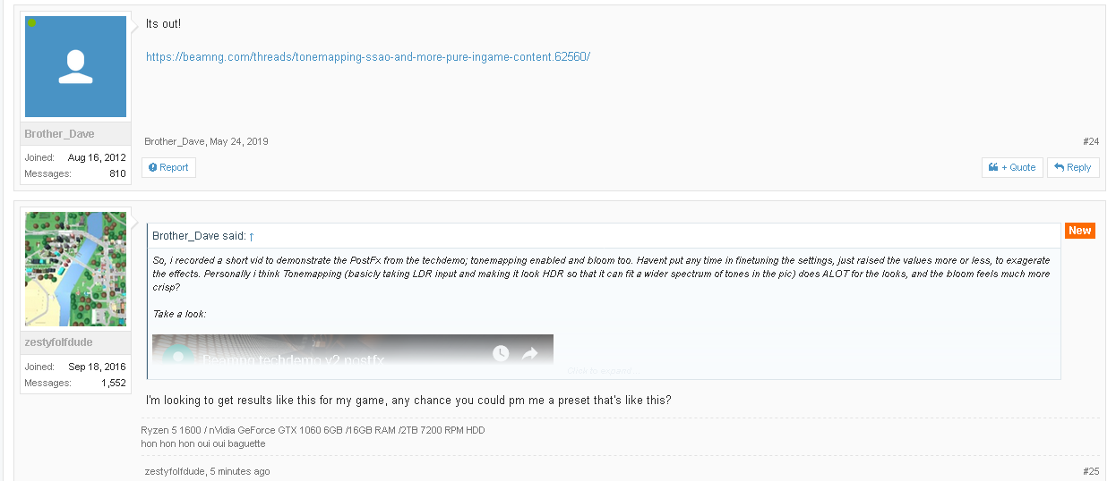The width and height of the screenshot is (1116, 481).
Task: Open post permalink #25
Action: click(1090, 471)
